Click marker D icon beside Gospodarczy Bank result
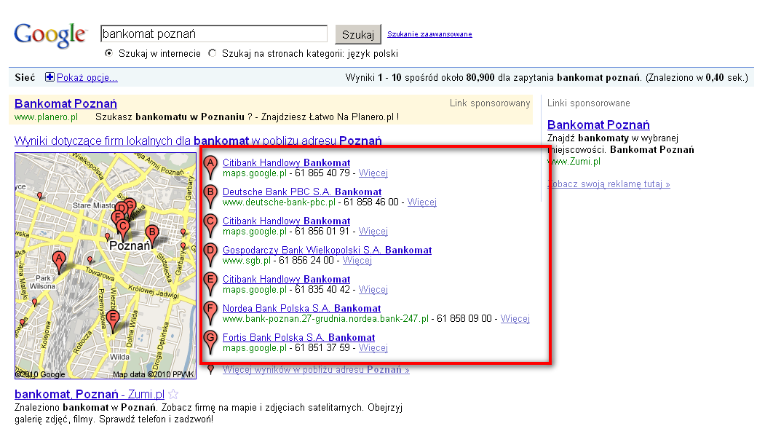 point(210,254)
